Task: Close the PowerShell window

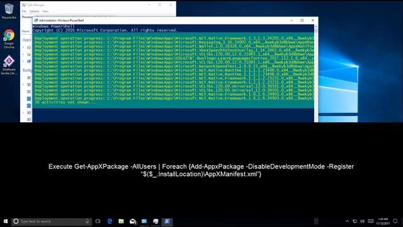Action: click(312, 20)
